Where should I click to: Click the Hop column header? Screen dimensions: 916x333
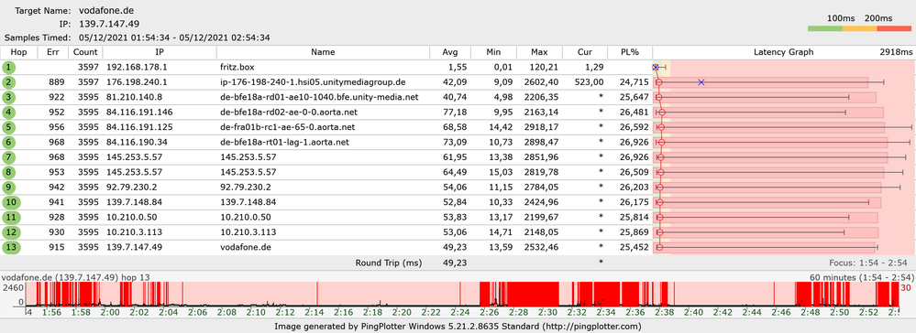point(18,52)
